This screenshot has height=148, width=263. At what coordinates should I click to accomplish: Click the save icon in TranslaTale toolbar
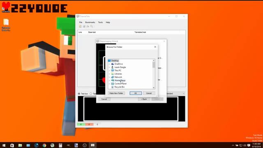point(84,26)
